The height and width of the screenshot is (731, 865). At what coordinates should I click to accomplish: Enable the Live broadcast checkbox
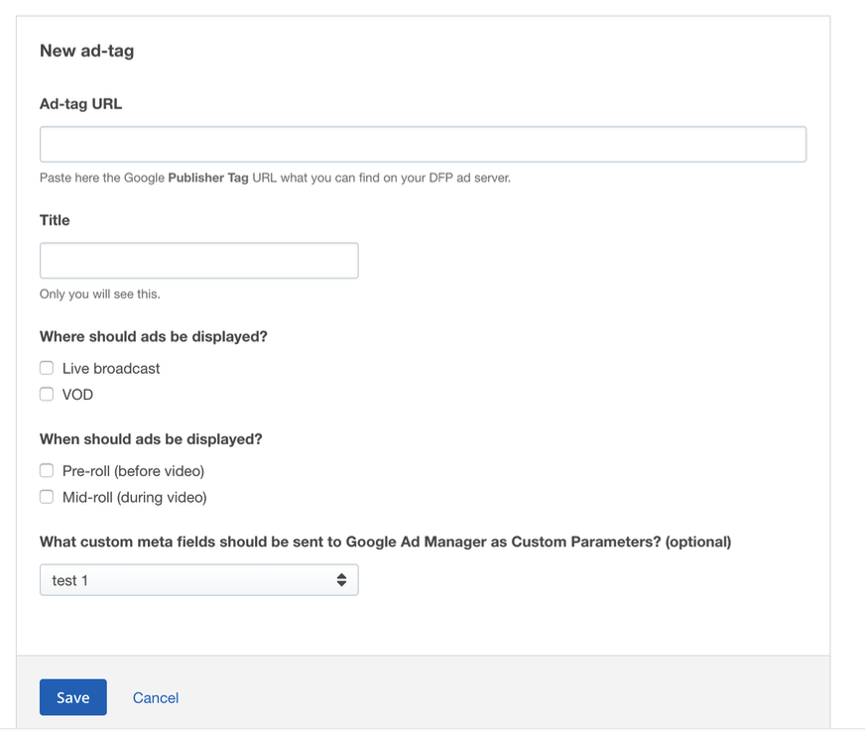click(47, 368)
